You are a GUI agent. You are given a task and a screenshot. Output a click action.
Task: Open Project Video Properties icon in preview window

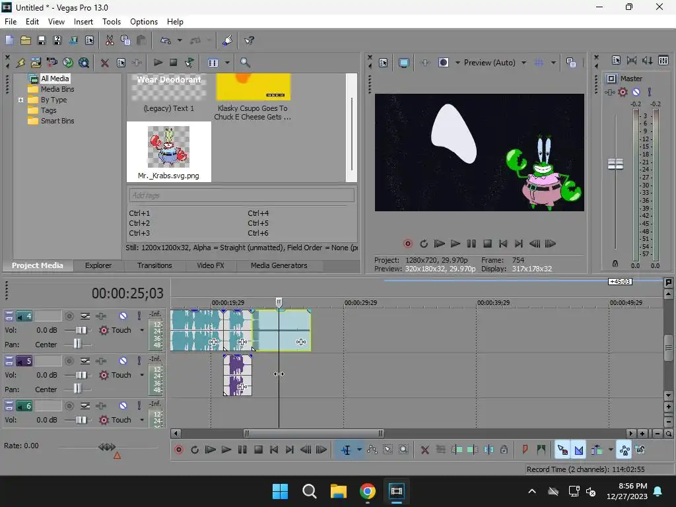click(384, 63)
